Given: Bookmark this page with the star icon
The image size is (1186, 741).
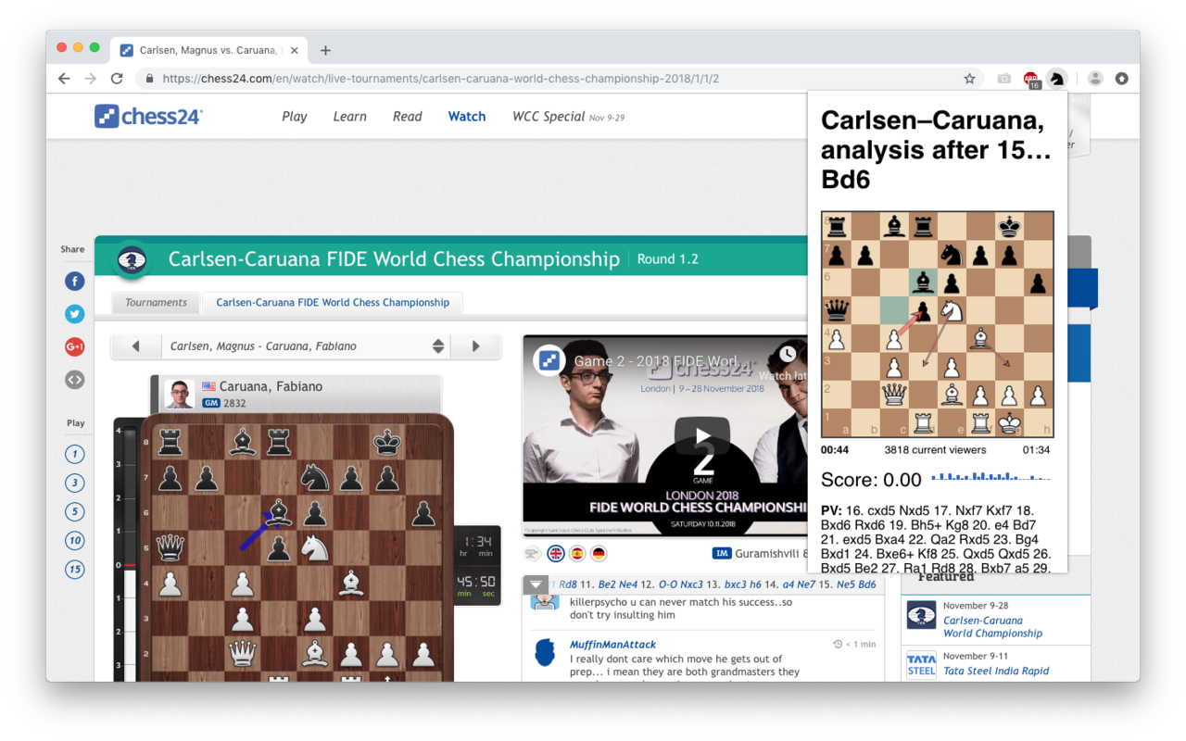Looking at the screenshot, I should pos(969,79).
